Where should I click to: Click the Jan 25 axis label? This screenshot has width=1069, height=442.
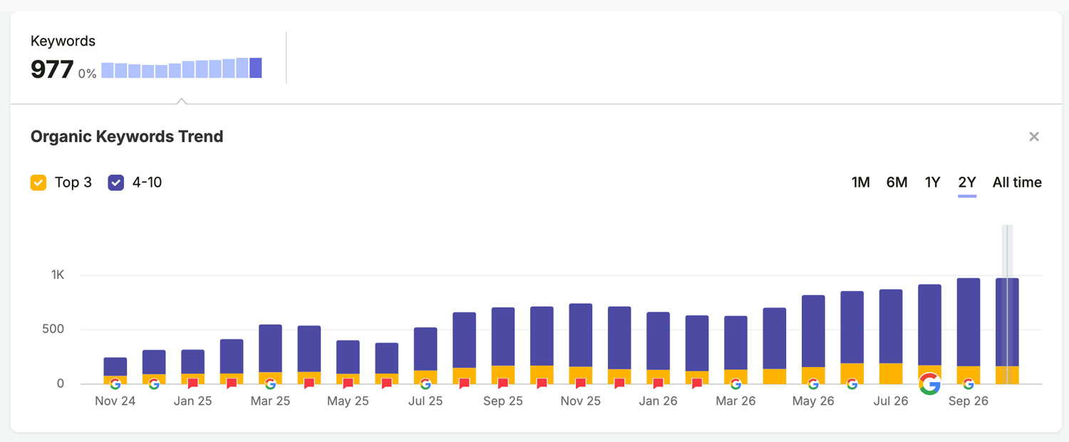[192, 401]
